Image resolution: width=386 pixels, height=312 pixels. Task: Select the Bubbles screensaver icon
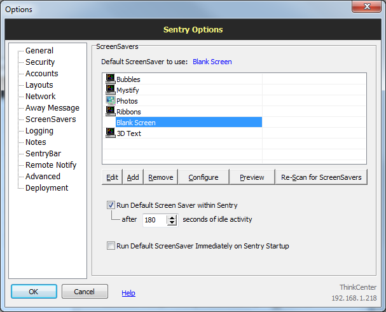pyautogui.click(x=110, y=79)
